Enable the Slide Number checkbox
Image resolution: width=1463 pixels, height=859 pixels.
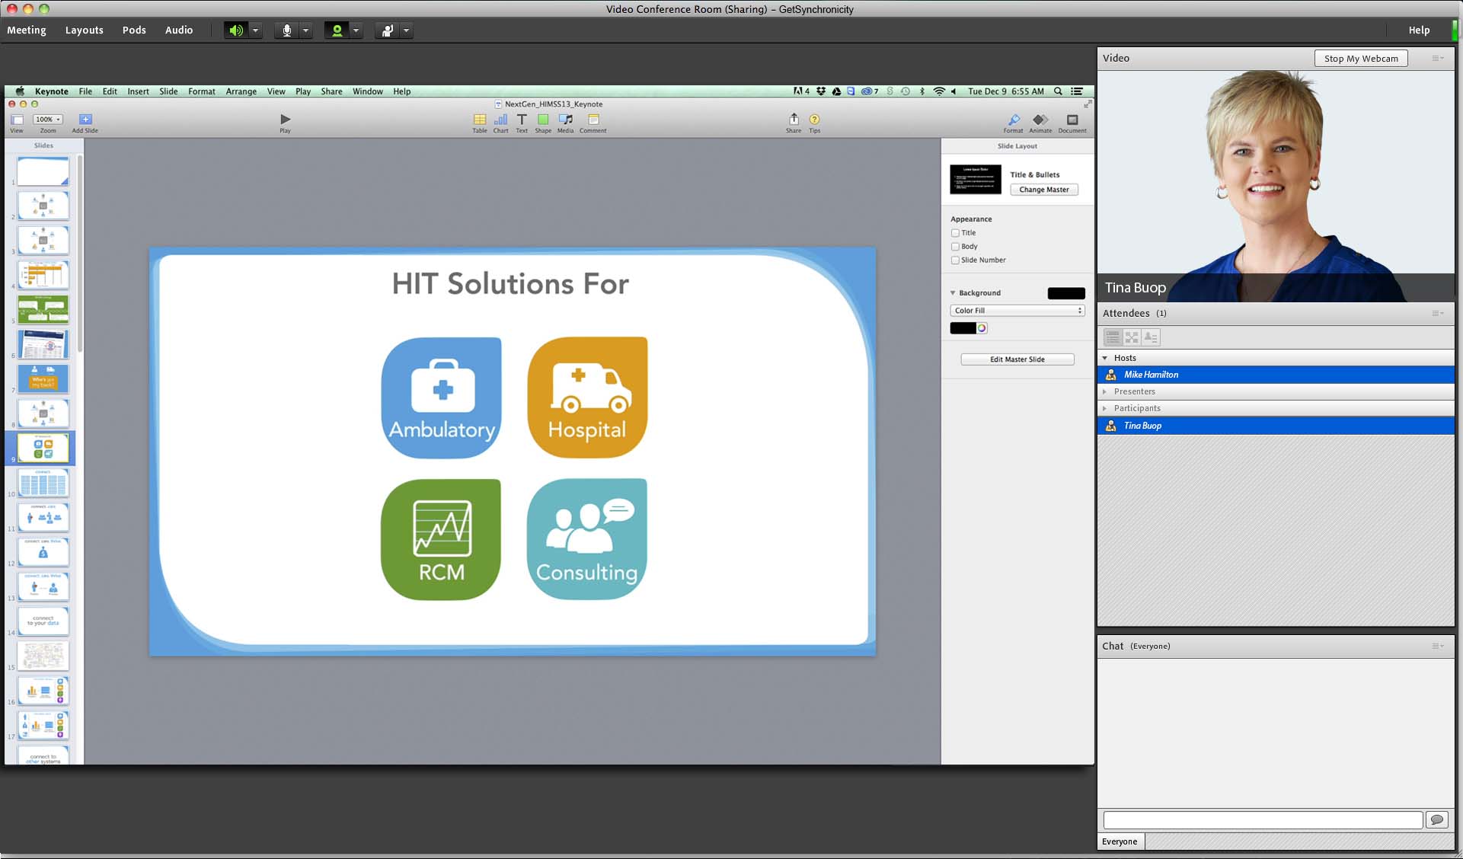955,260
